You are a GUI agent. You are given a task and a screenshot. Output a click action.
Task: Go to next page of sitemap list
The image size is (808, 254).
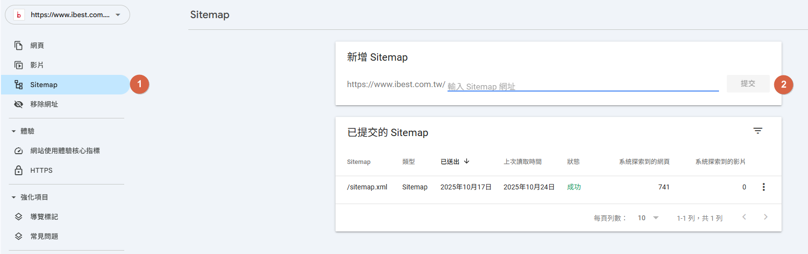click(x=765, y=217)
